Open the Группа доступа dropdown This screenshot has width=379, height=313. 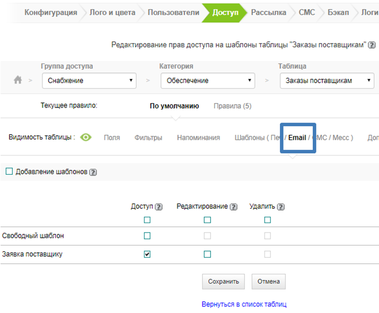tap(89, 81)
